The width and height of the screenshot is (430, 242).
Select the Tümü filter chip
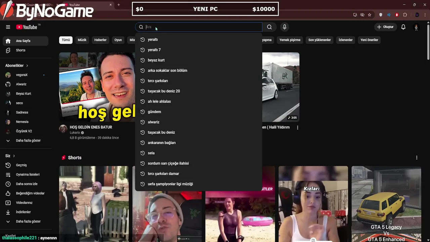coord(66,40)
